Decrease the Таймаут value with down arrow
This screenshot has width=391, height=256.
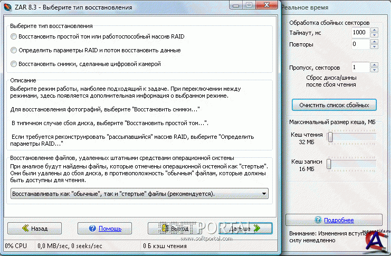[x=374, y=35]
